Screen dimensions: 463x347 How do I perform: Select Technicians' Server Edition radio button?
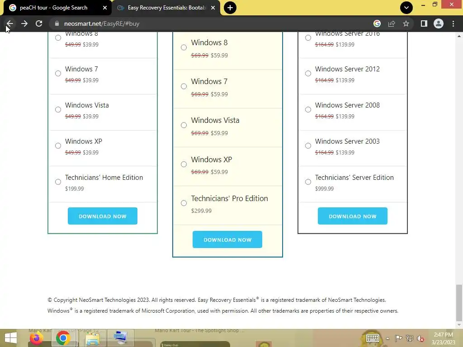click(x=308, y=182)
